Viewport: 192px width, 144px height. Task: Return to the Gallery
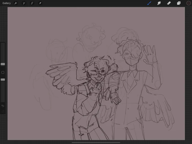pyautogui.click(x=6, y=3)
